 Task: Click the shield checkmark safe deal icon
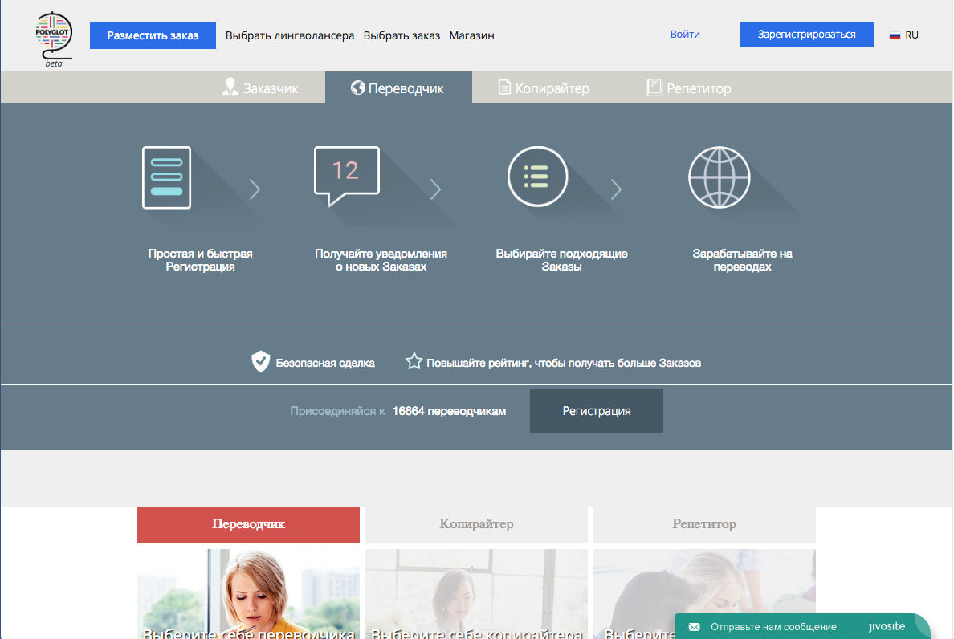tap(260, 361)
